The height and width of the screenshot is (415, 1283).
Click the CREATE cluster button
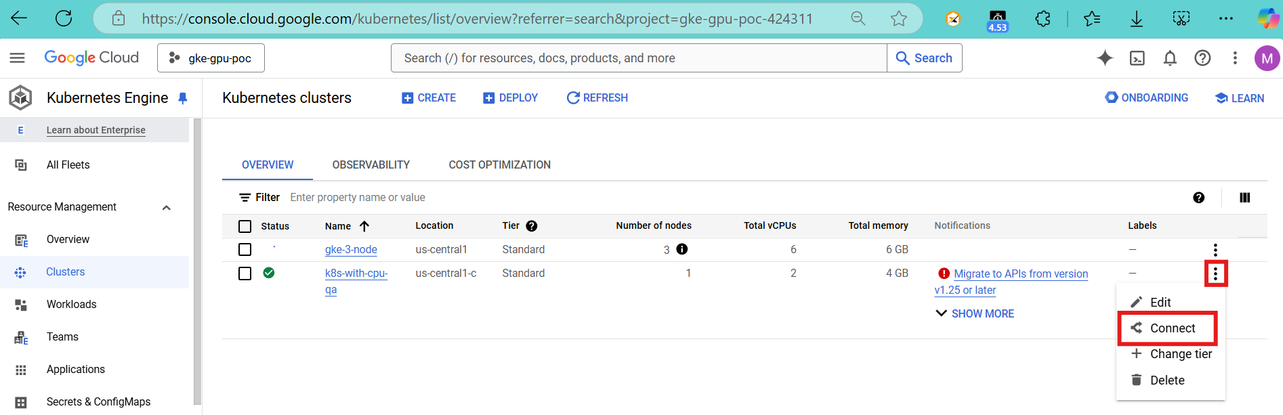click(x=429, y=98)
